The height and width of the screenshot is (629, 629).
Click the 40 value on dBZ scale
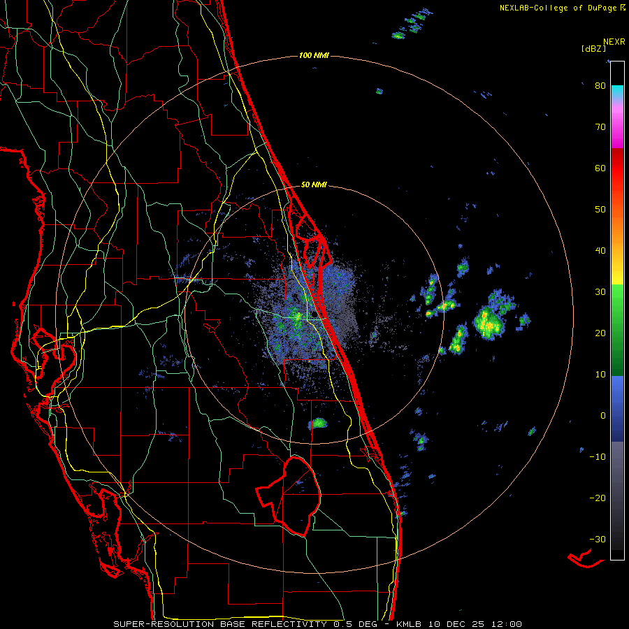[x=600, y=251]
